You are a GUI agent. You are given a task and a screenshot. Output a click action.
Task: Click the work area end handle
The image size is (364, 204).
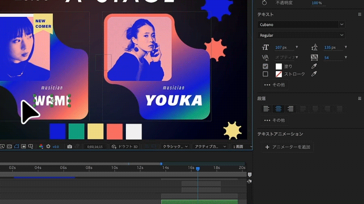pyautogui.click(x=161, y=164)
